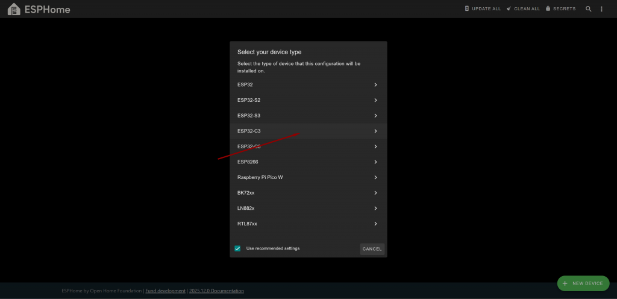Open Secrets via the lock icon
The image size is (617, 299).
point(548,9)
